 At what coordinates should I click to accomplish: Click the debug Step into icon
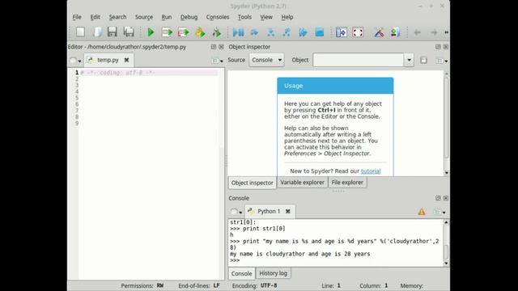(x=271, y=32)
